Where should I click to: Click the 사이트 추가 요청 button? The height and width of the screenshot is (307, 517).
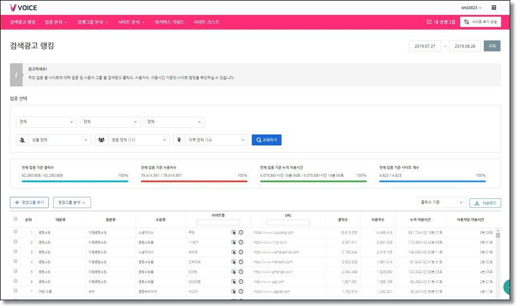tap(480, 22)
